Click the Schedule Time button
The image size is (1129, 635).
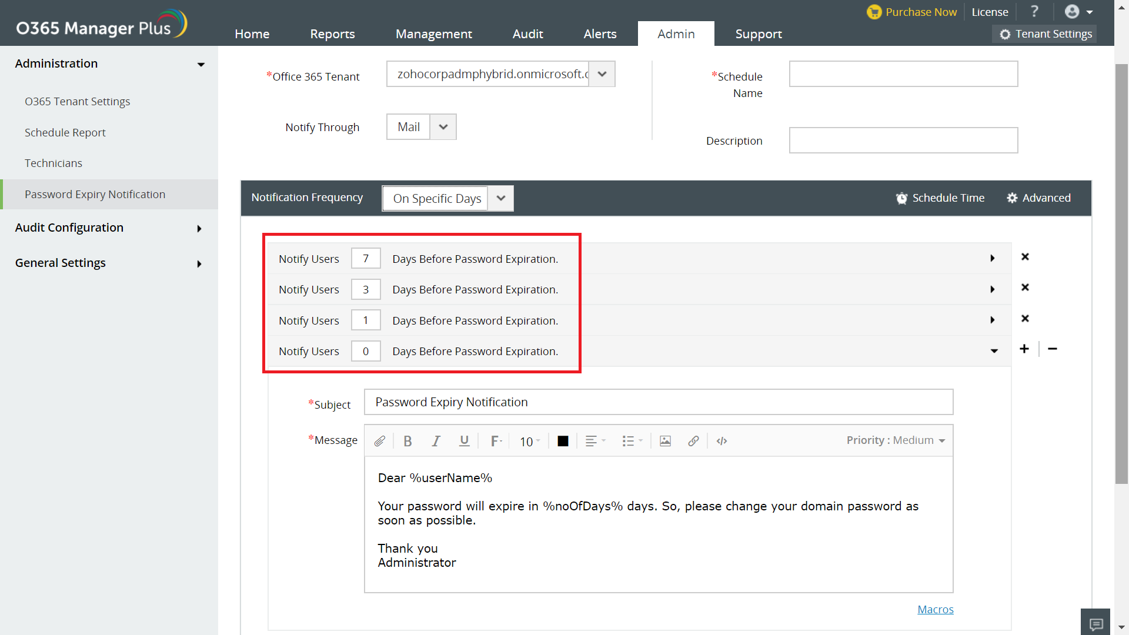pos(941,199)
